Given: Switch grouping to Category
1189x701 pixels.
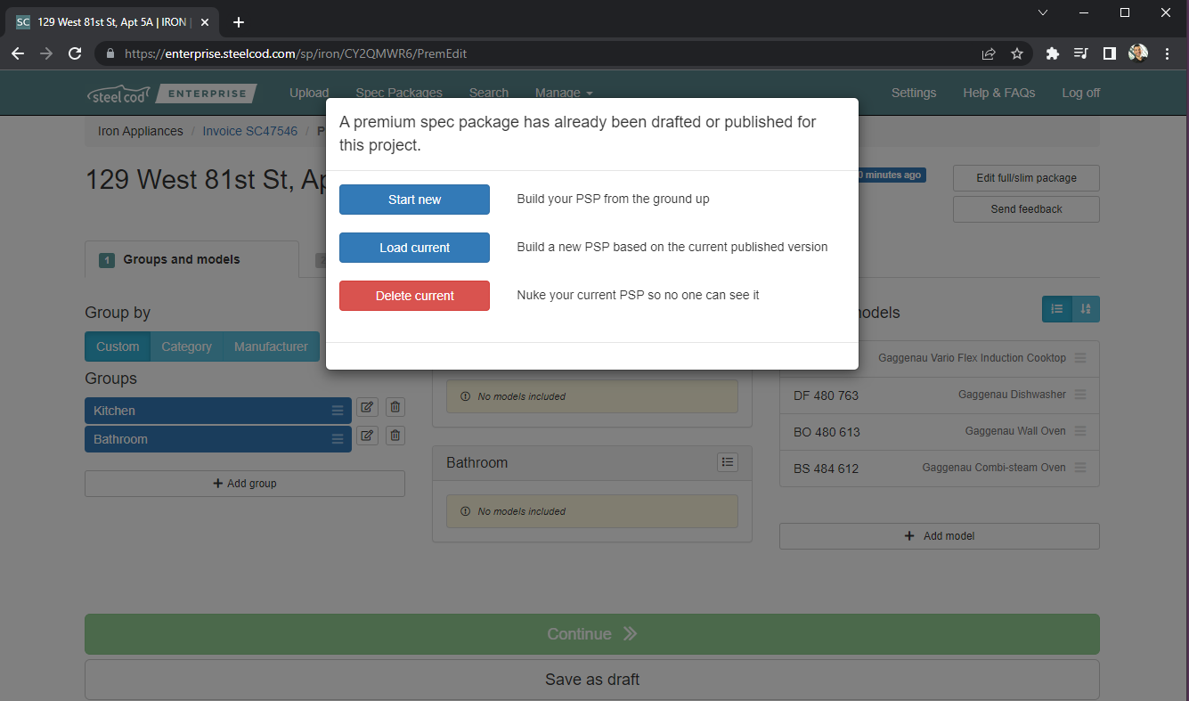Looking at the screenshot, I should pyautogui.click(x=186, y=346).
